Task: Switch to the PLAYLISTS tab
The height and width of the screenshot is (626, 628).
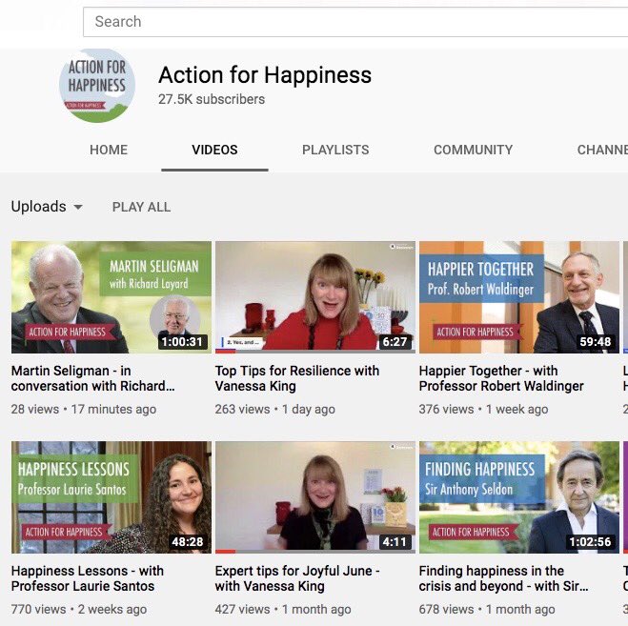Action: coord(335,150)
